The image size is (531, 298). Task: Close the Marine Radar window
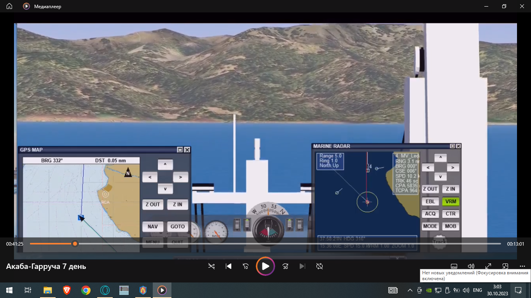pyautogui.click(x=458, y=146)
